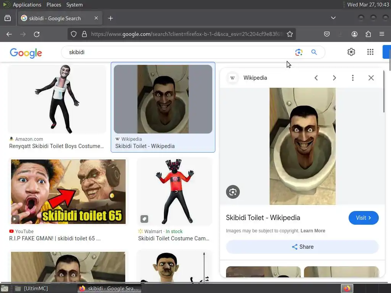Save page to Pocket
This screenshot has width=391, height=293.
[x=327, y=34]
